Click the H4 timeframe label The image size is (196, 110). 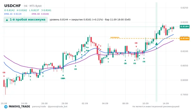[26, 6]
